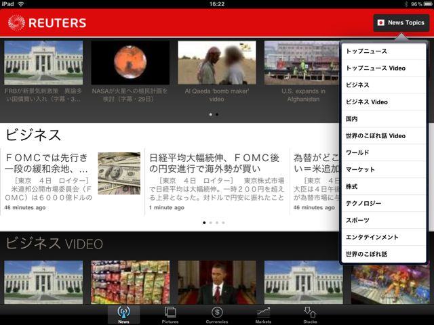Select 国内 topic

click(384, 119)
